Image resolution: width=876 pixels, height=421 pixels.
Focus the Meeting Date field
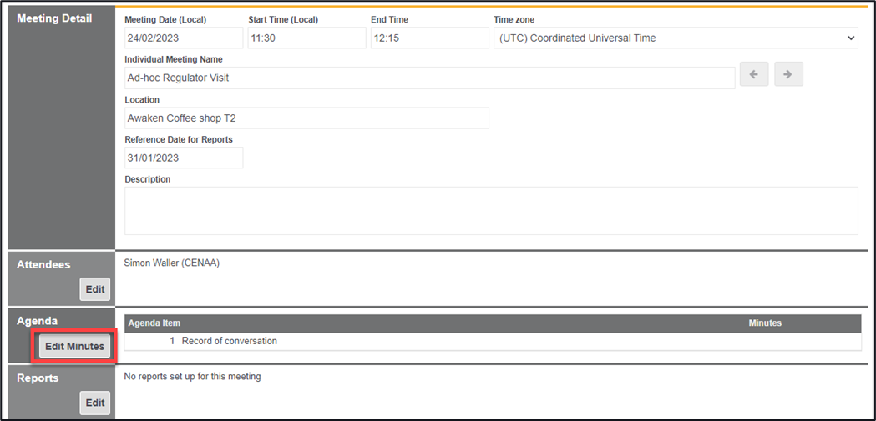[x=184, y=38]
